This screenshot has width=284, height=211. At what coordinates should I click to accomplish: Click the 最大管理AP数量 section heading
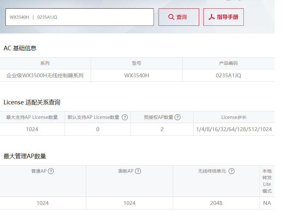(x=25, y=156)
